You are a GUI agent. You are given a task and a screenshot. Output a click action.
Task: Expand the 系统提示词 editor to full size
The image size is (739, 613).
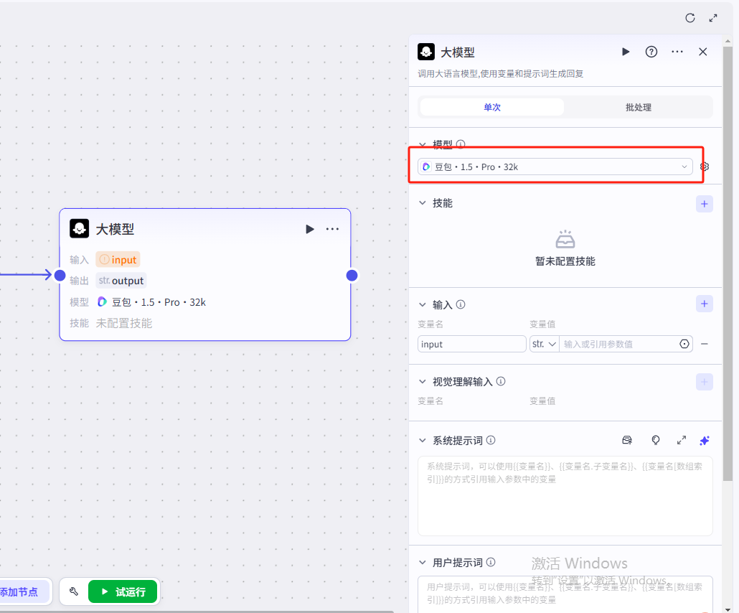tap(682, 441)
